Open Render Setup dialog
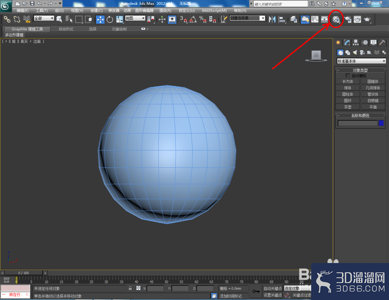 348,19
